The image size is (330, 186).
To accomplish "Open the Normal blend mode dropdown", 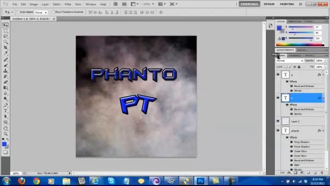I will [x=290, y=61].
